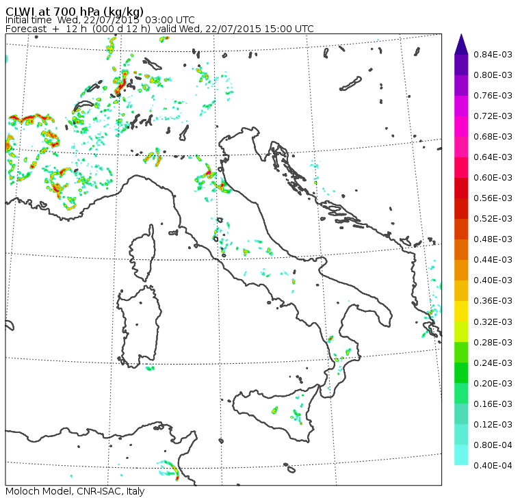Image resolution: width=520 pixels, height=500 pixels.
Task: Click the red colorbar swatch between 0.56E-03 and 0.60E-03
Action: coord(461,188)
